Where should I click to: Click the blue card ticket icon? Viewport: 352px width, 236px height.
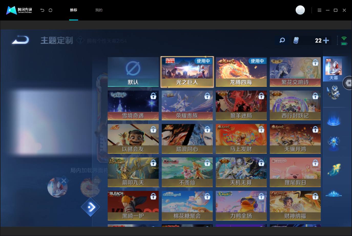pyautogui.click(x=296, y=40)
